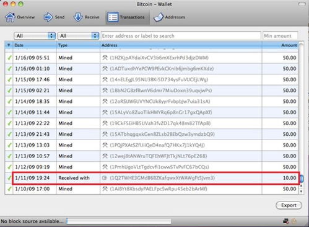Select address starting 1Q2TWHE3GMdB6BZKaf
Viewport: 309px width, 227px height.
[162, 178]
